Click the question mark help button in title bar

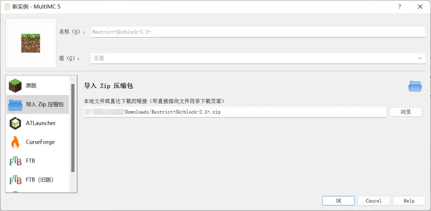point(399,7)
